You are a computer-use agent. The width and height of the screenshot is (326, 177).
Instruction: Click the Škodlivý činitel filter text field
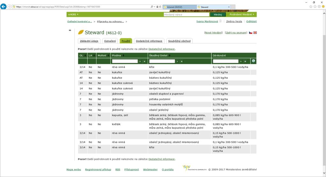coord(162,61)
